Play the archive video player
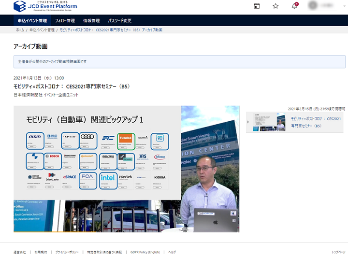The width and height of the screenshot is (348, 257). (x=126, y=169)
